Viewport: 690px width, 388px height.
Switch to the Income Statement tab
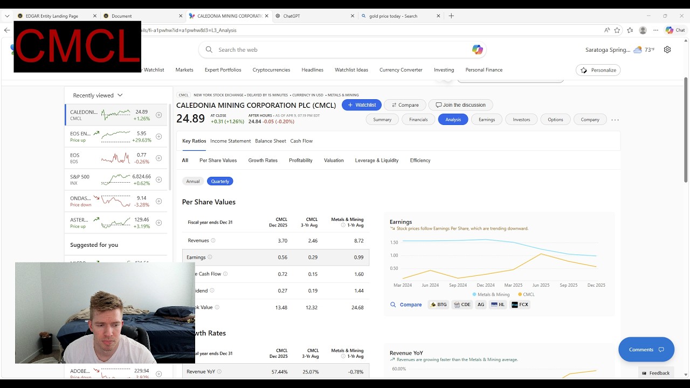[x=231, y=141]
